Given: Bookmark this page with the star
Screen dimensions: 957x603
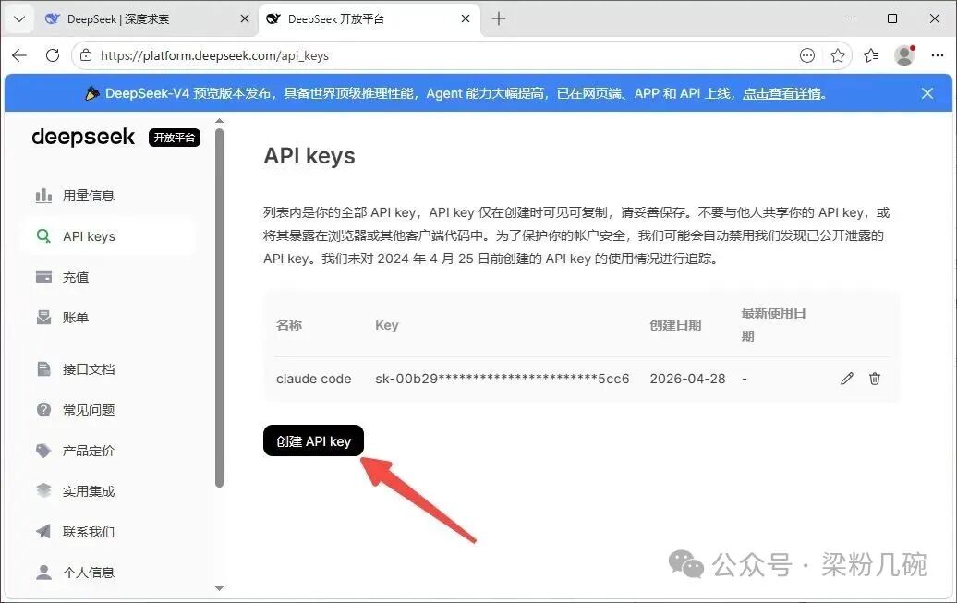Looking at the screenshot, I should [838, 55].
